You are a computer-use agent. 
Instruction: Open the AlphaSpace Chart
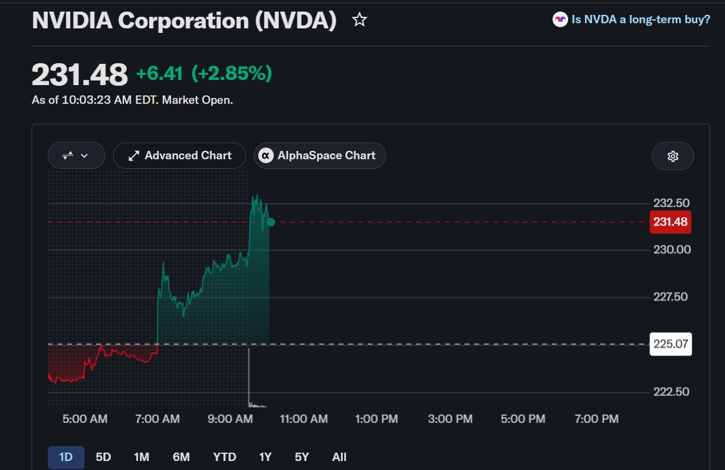320,155
